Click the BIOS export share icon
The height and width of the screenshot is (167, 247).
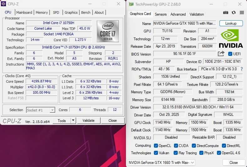pos(221,54)
